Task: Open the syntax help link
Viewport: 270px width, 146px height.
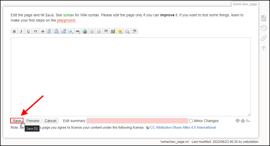Action: point(68,15)
